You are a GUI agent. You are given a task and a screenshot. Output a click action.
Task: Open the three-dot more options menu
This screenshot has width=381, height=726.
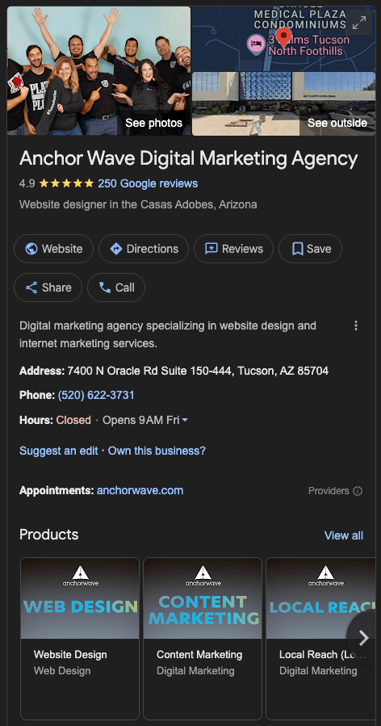point(356,325)
